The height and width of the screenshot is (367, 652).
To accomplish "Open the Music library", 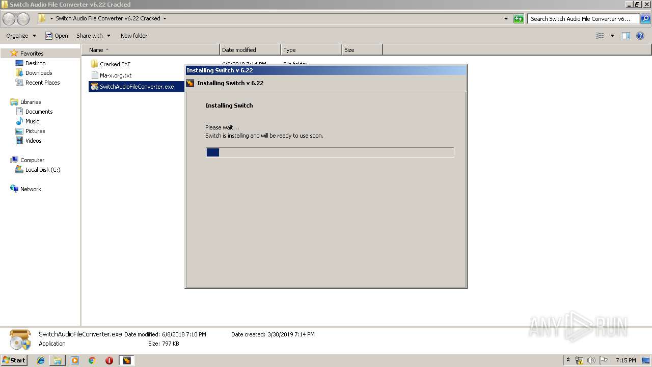I will click(x=32, y=121).
